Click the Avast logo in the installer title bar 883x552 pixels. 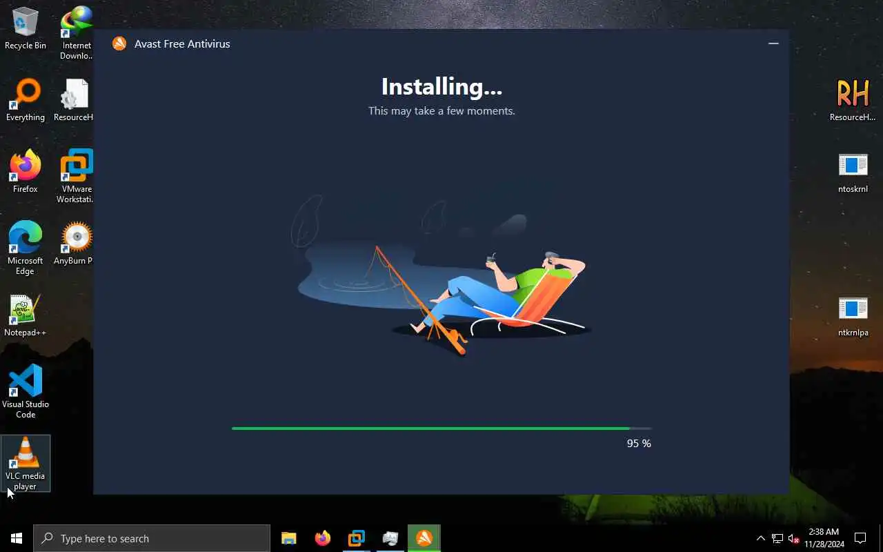click(119, 43)
